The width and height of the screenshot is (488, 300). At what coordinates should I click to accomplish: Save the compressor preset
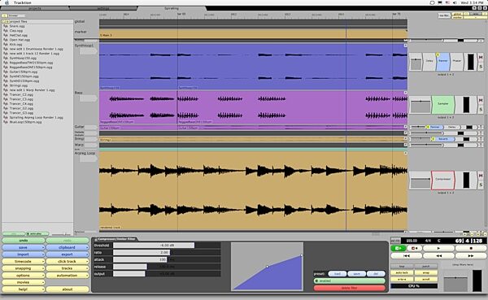[357, 274]
